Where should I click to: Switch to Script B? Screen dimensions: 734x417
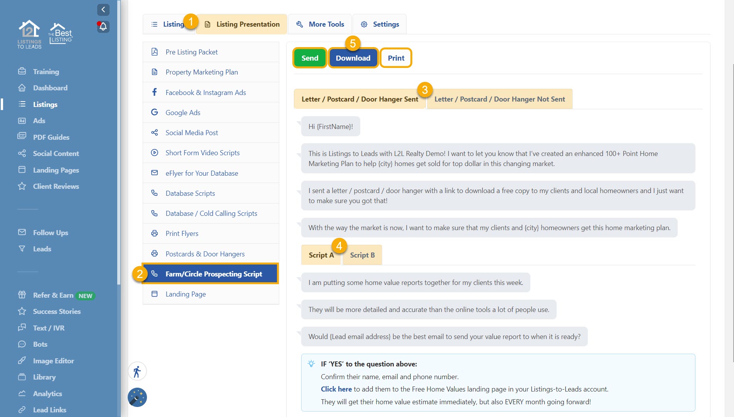tap(362, 255)
